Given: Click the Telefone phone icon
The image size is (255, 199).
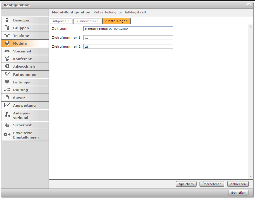Looking at the screenshot, I should [7, 36].
